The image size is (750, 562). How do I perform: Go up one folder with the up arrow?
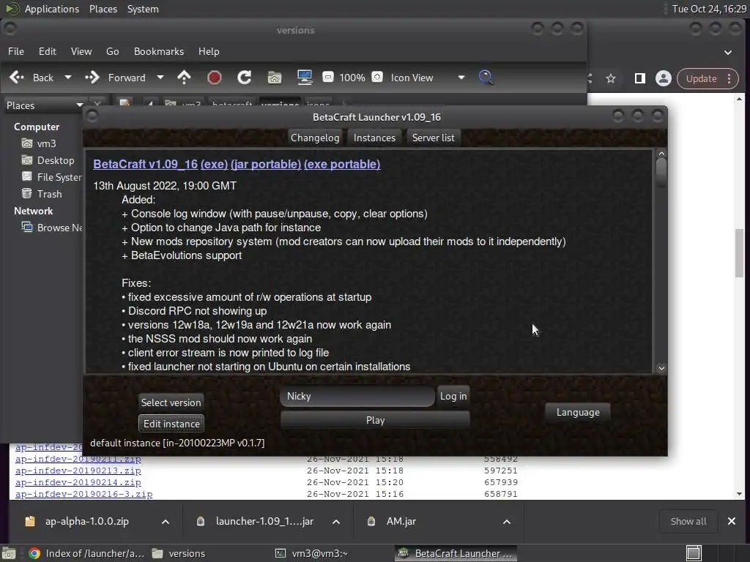click(184, 78)
